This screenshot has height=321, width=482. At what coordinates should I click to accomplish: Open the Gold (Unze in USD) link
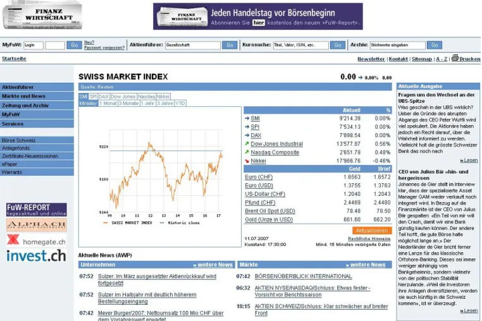tap(269, 219)
